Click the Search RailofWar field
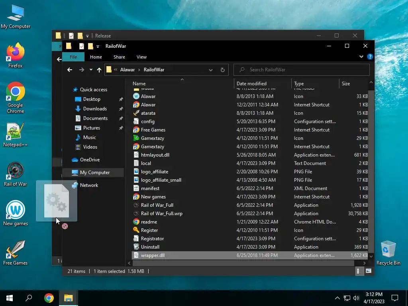The image size is (408, 306). (x=301, y=70)
